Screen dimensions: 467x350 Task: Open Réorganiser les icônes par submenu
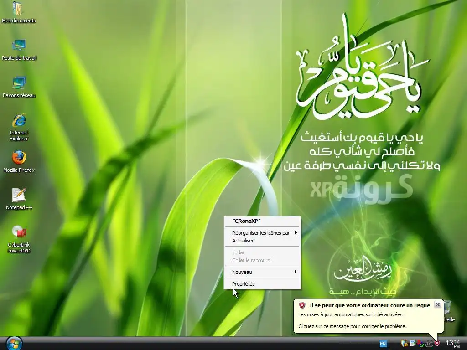(x=262, y=233)
